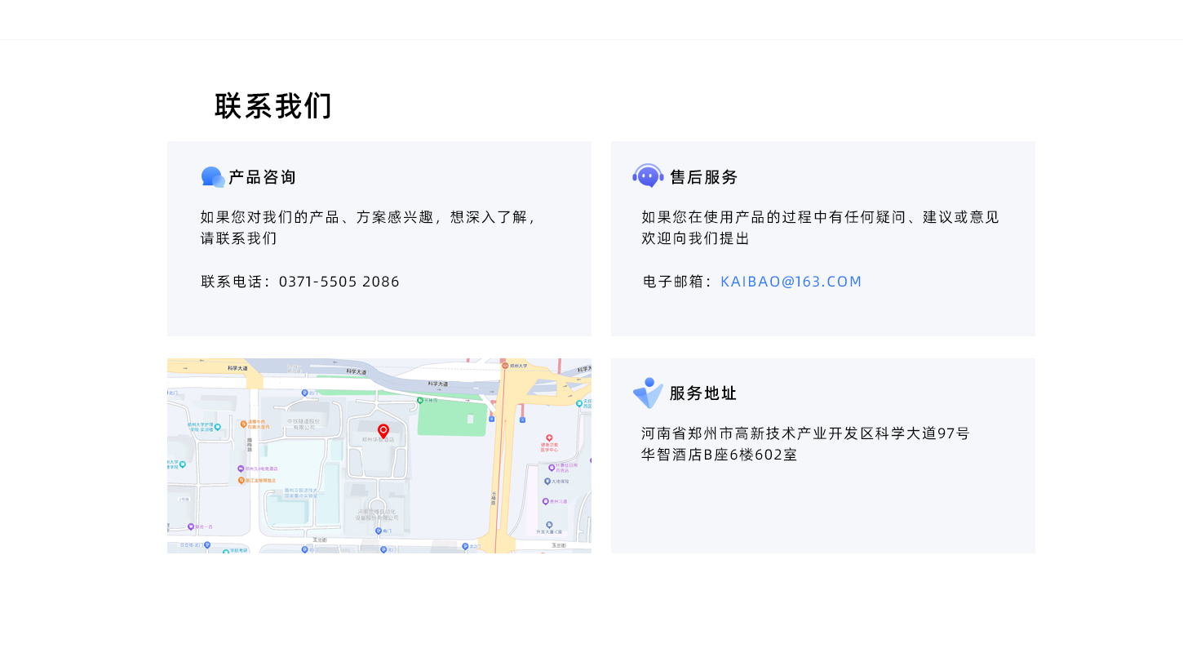Click the location person icon beside 服务地址
The image size is (1183, 653).
tap(647, 393)
